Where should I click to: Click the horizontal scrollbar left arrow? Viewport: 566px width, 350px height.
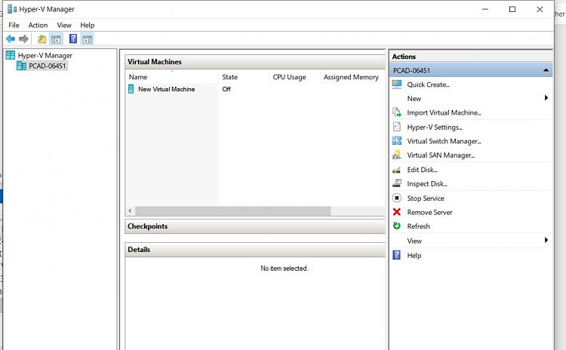(130, 210)
